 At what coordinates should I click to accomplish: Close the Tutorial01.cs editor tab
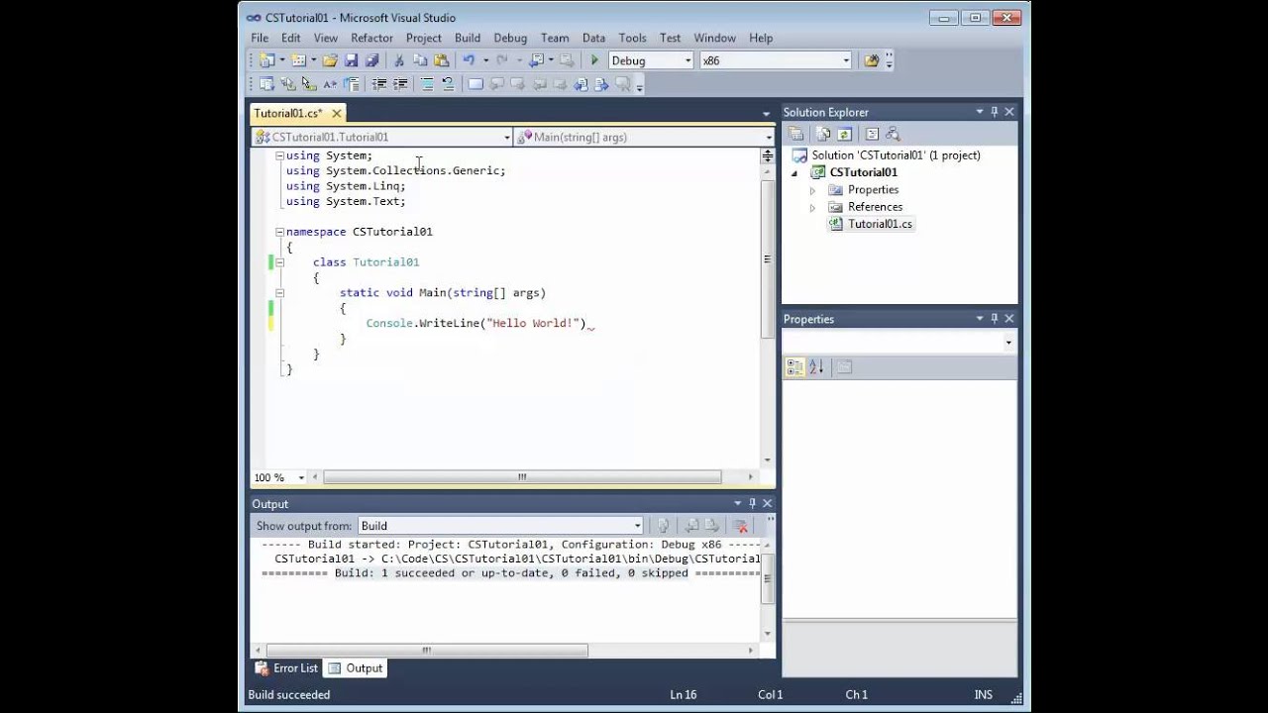(337, 113)
